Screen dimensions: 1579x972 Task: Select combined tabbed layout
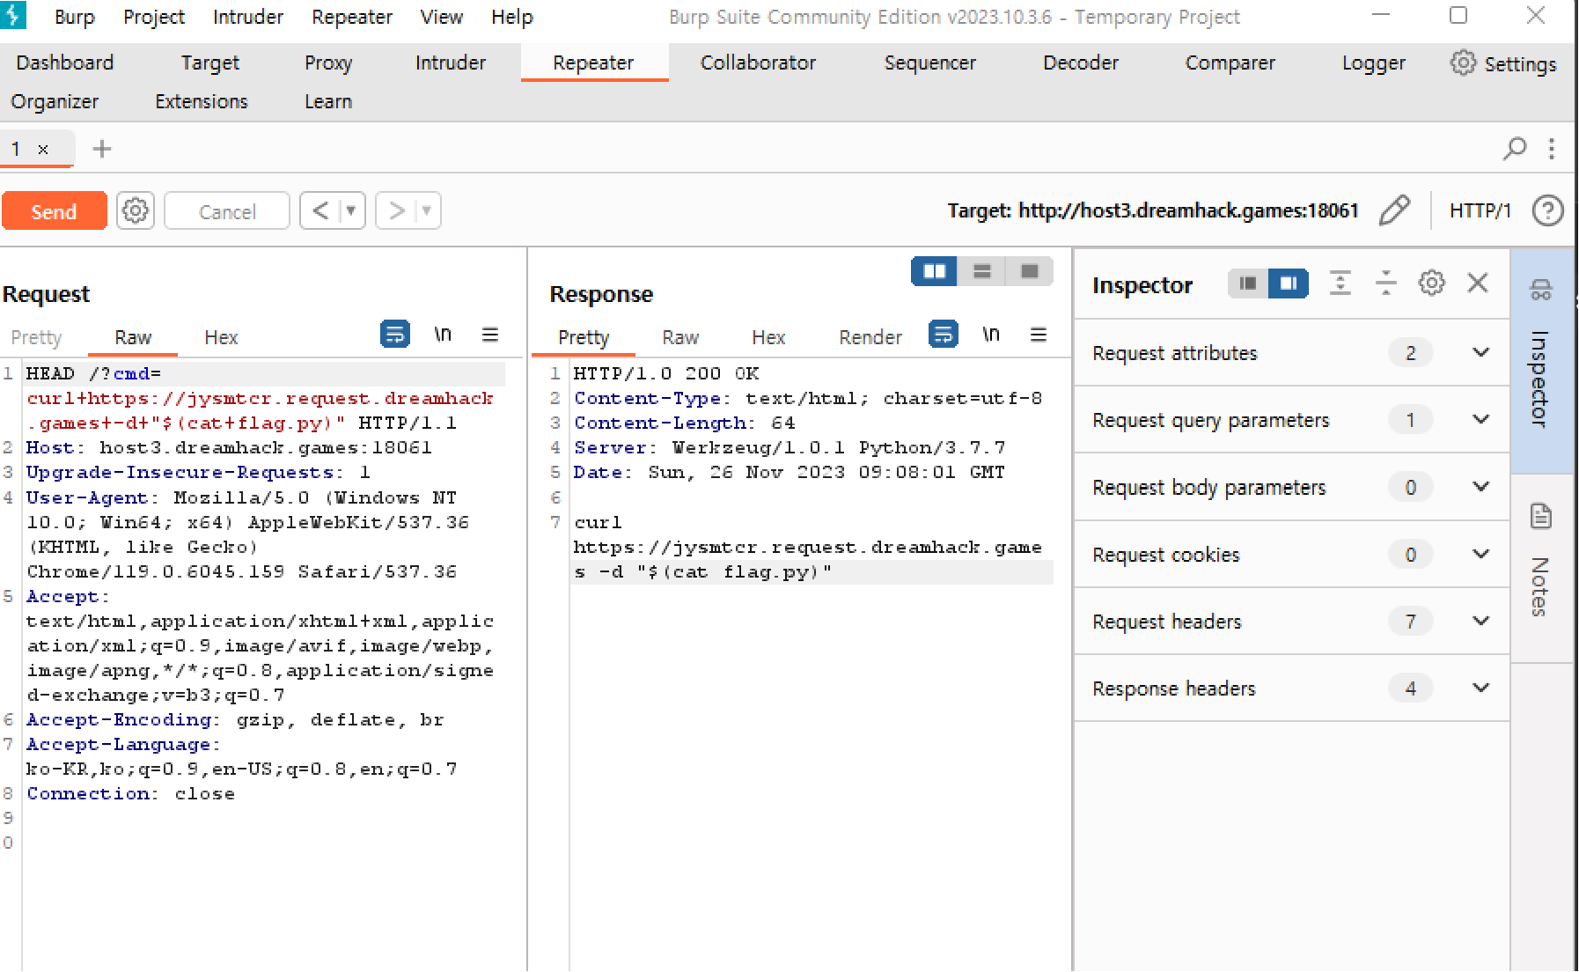(x=1030, y=271)
